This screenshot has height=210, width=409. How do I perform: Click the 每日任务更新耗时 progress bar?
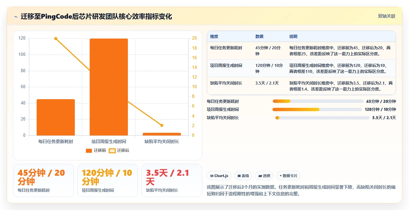click(x=318, y=101)
